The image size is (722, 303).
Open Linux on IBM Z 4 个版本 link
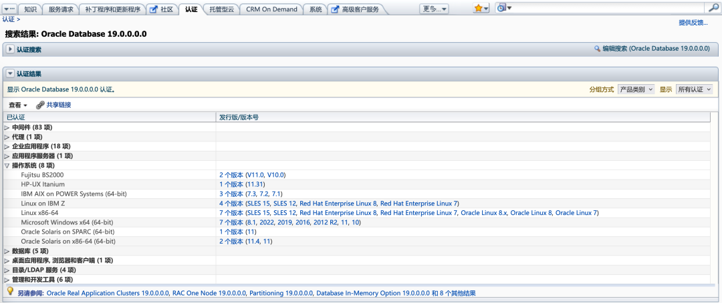coord(231,204)
